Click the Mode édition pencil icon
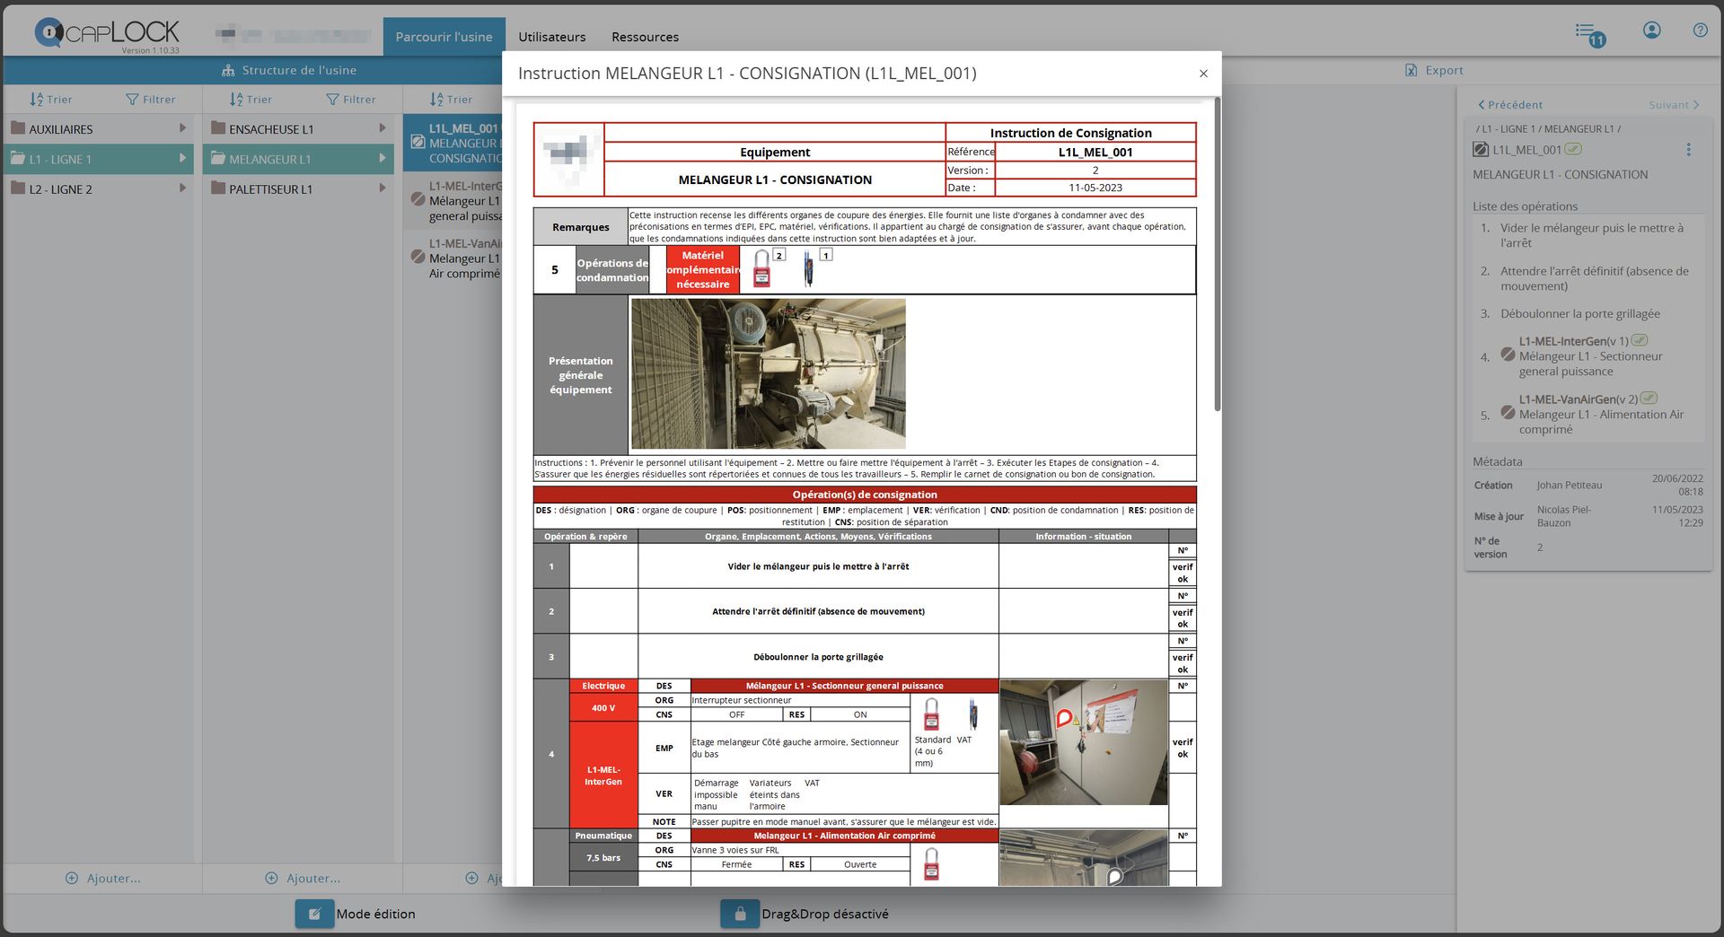The height and width of the screenshot is (937, 1724). (314, 914)
